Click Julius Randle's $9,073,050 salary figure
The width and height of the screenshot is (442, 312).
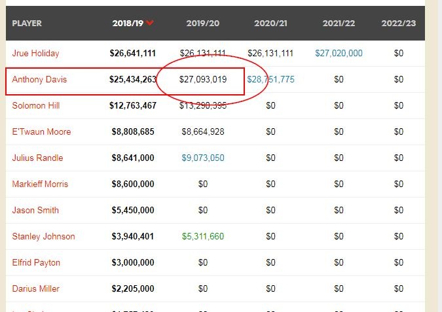[203, 158]
